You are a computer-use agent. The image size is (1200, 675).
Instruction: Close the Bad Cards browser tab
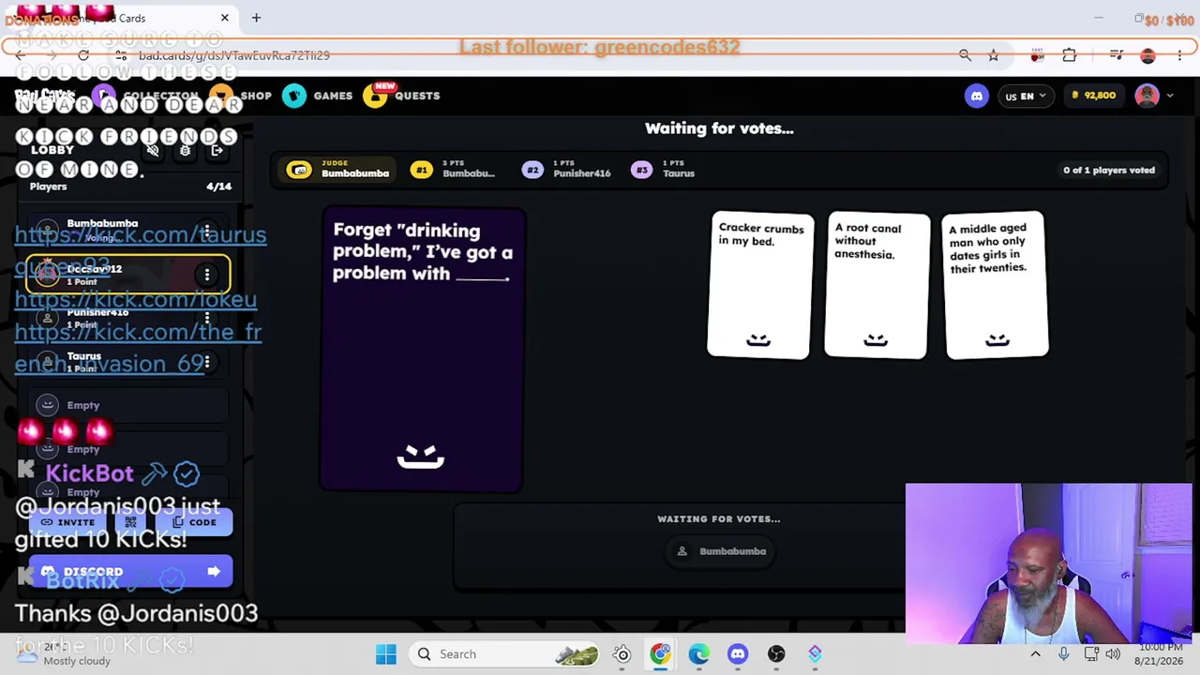click(x=225, y=18)
